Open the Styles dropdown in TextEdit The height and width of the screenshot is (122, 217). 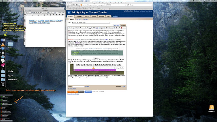tap(29, 13)
